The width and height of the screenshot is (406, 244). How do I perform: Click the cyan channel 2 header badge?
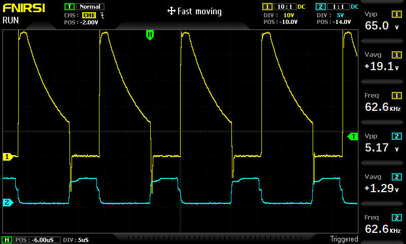click(321, 7)
